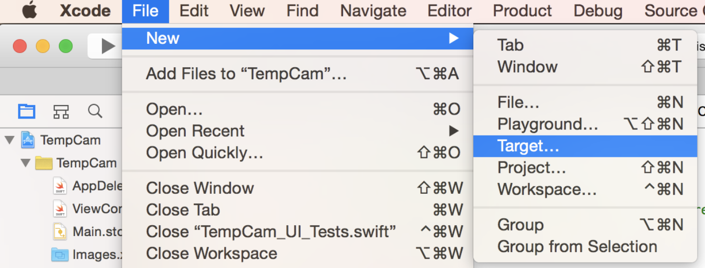Select the TempCam project blueprint icon
This screenshot has width=705, height=268.
28,140
